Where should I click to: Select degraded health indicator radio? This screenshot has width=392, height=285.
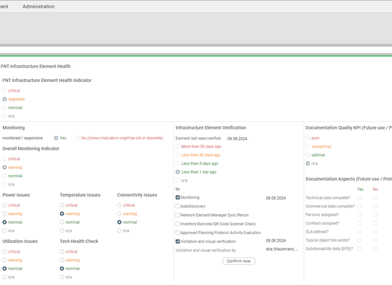[5, 99]
